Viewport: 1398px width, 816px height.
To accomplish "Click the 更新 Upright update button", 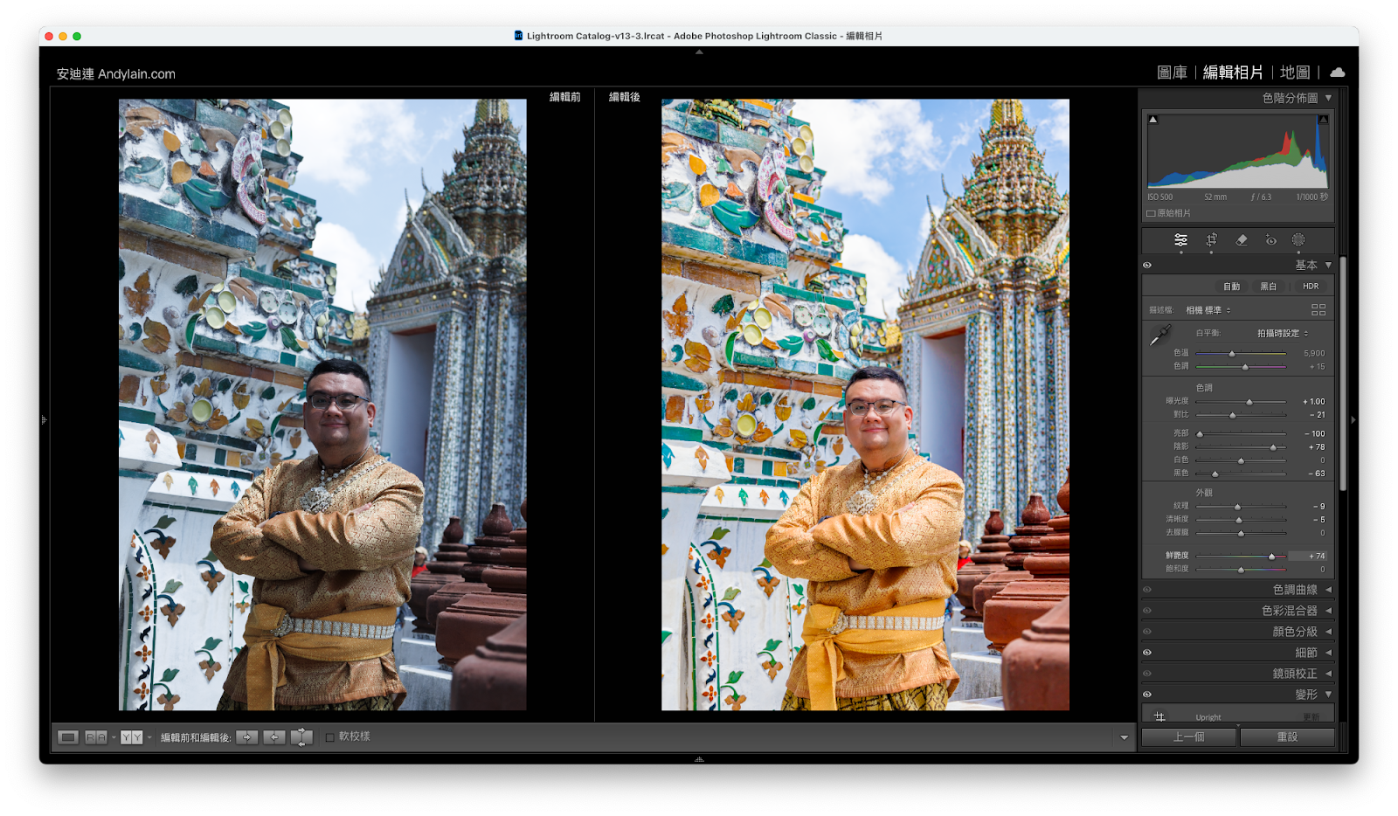I will point(1311,717).
